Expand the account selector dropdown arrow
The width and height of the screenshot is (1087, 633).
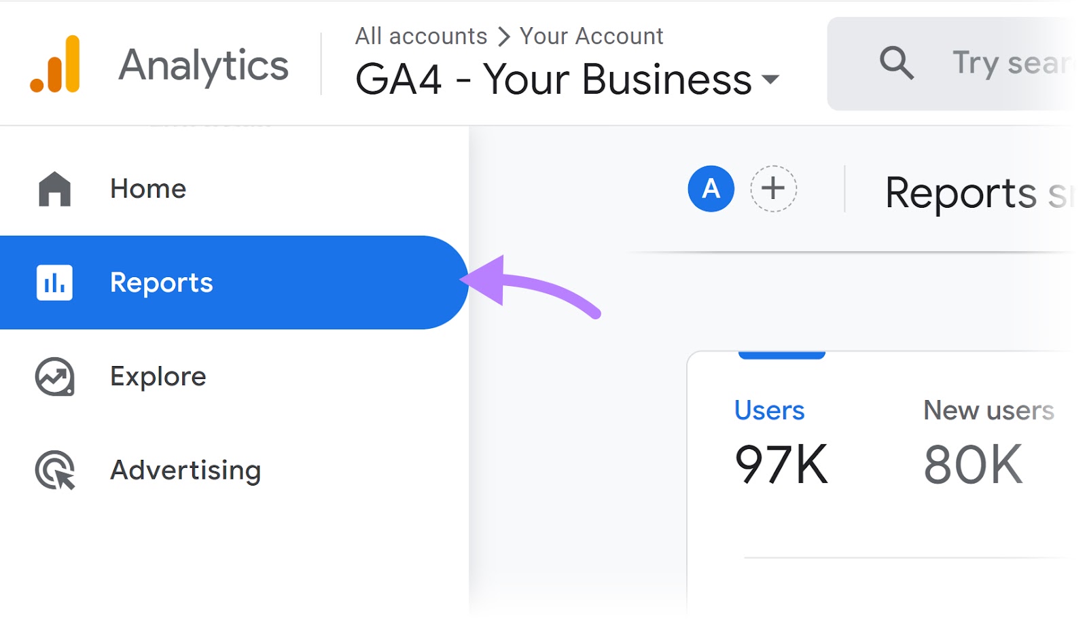tap(771, 81)
